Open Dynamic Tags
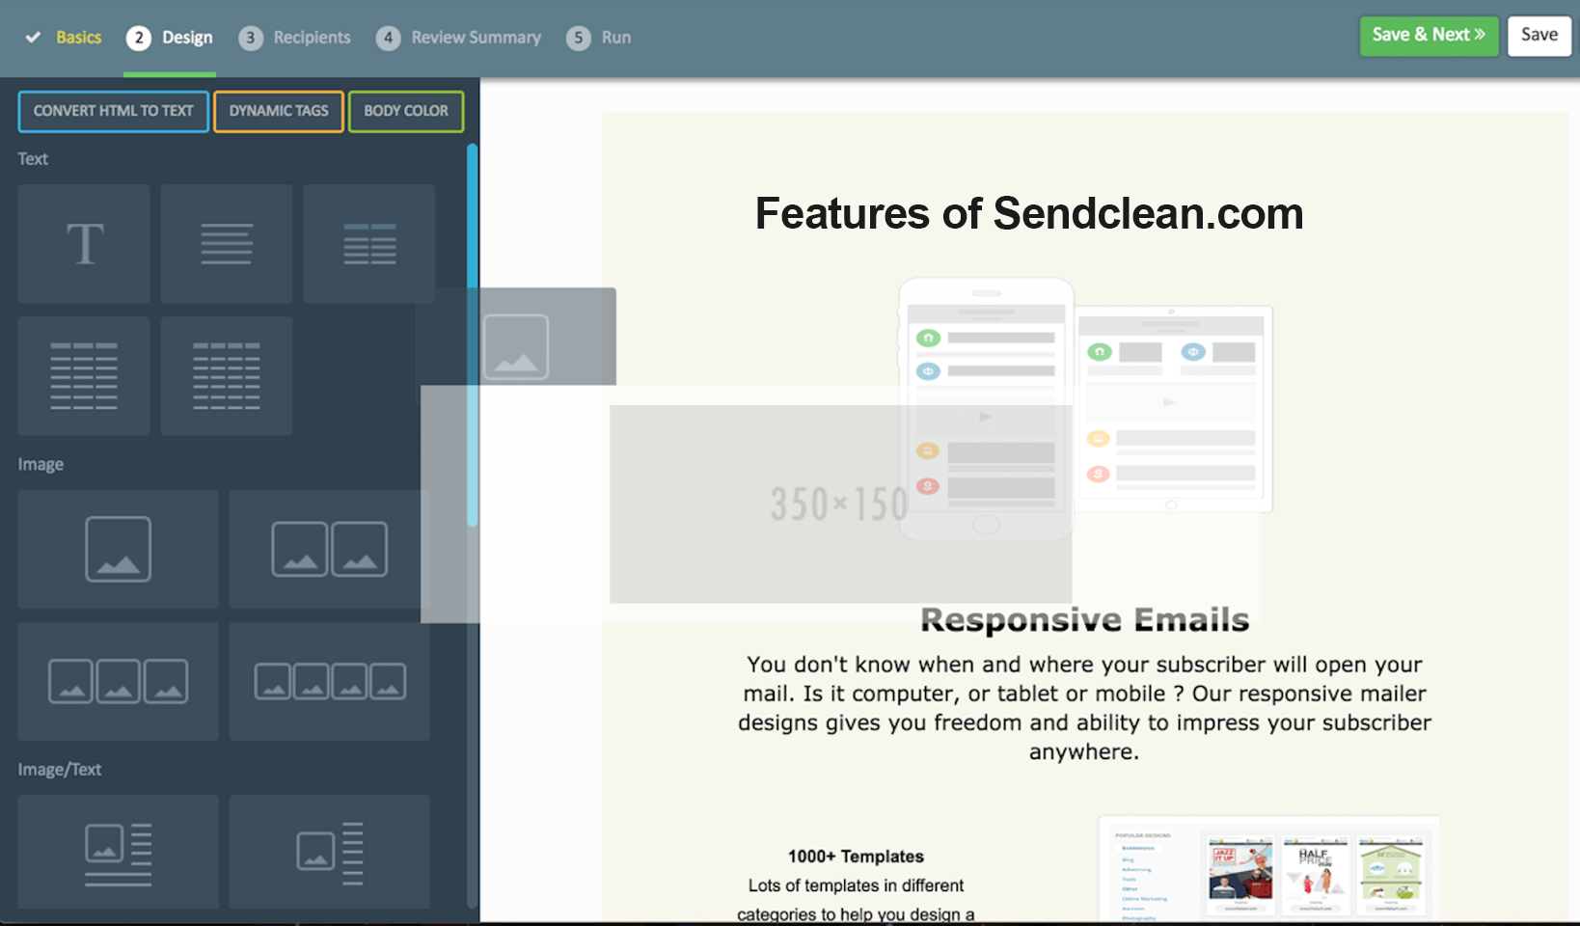The height and width of the screenshot is (926, 1580). pos(279,111)
